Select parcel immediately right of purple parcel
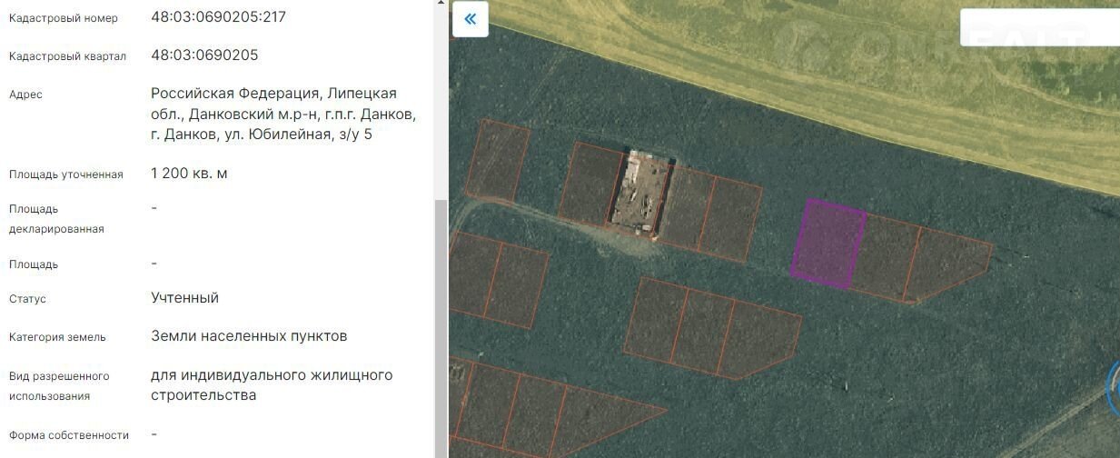 [x=887, y=256]
